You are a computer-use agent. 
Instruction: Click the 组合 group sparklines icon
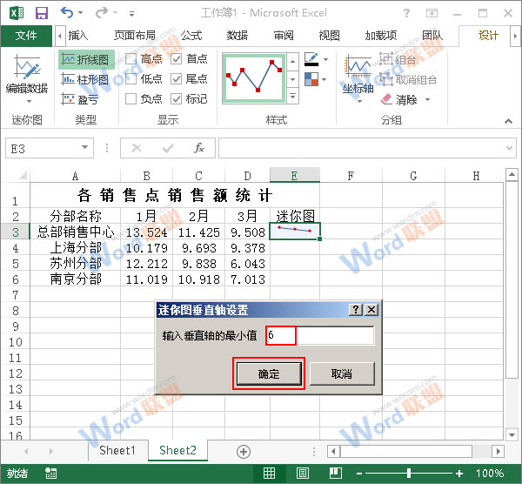tap(385, 59)
